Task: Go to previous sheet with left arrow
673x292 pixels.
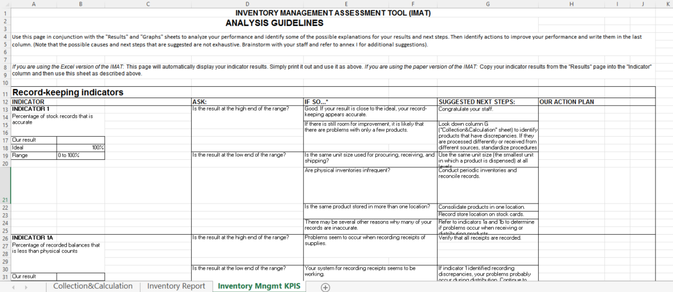Action: 13,287
